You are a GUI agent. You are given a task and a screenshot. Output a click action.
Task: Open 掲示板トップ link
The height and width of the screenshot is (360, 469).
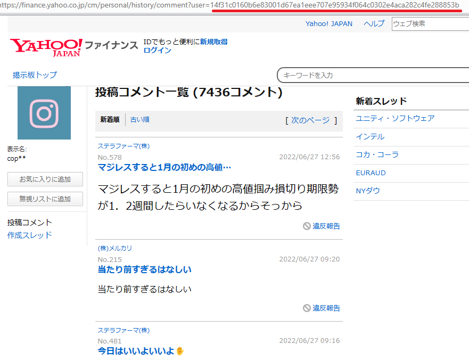[x=35, y=75]
